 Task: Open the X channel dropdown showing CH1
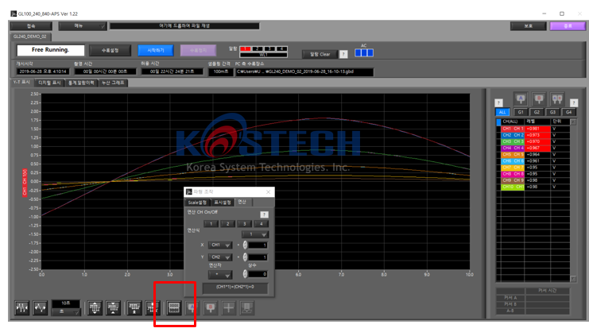[x=220, y=245]
